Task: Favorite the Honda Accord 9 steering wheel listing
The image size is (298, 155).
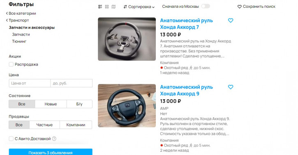Action: pos(231,87)
